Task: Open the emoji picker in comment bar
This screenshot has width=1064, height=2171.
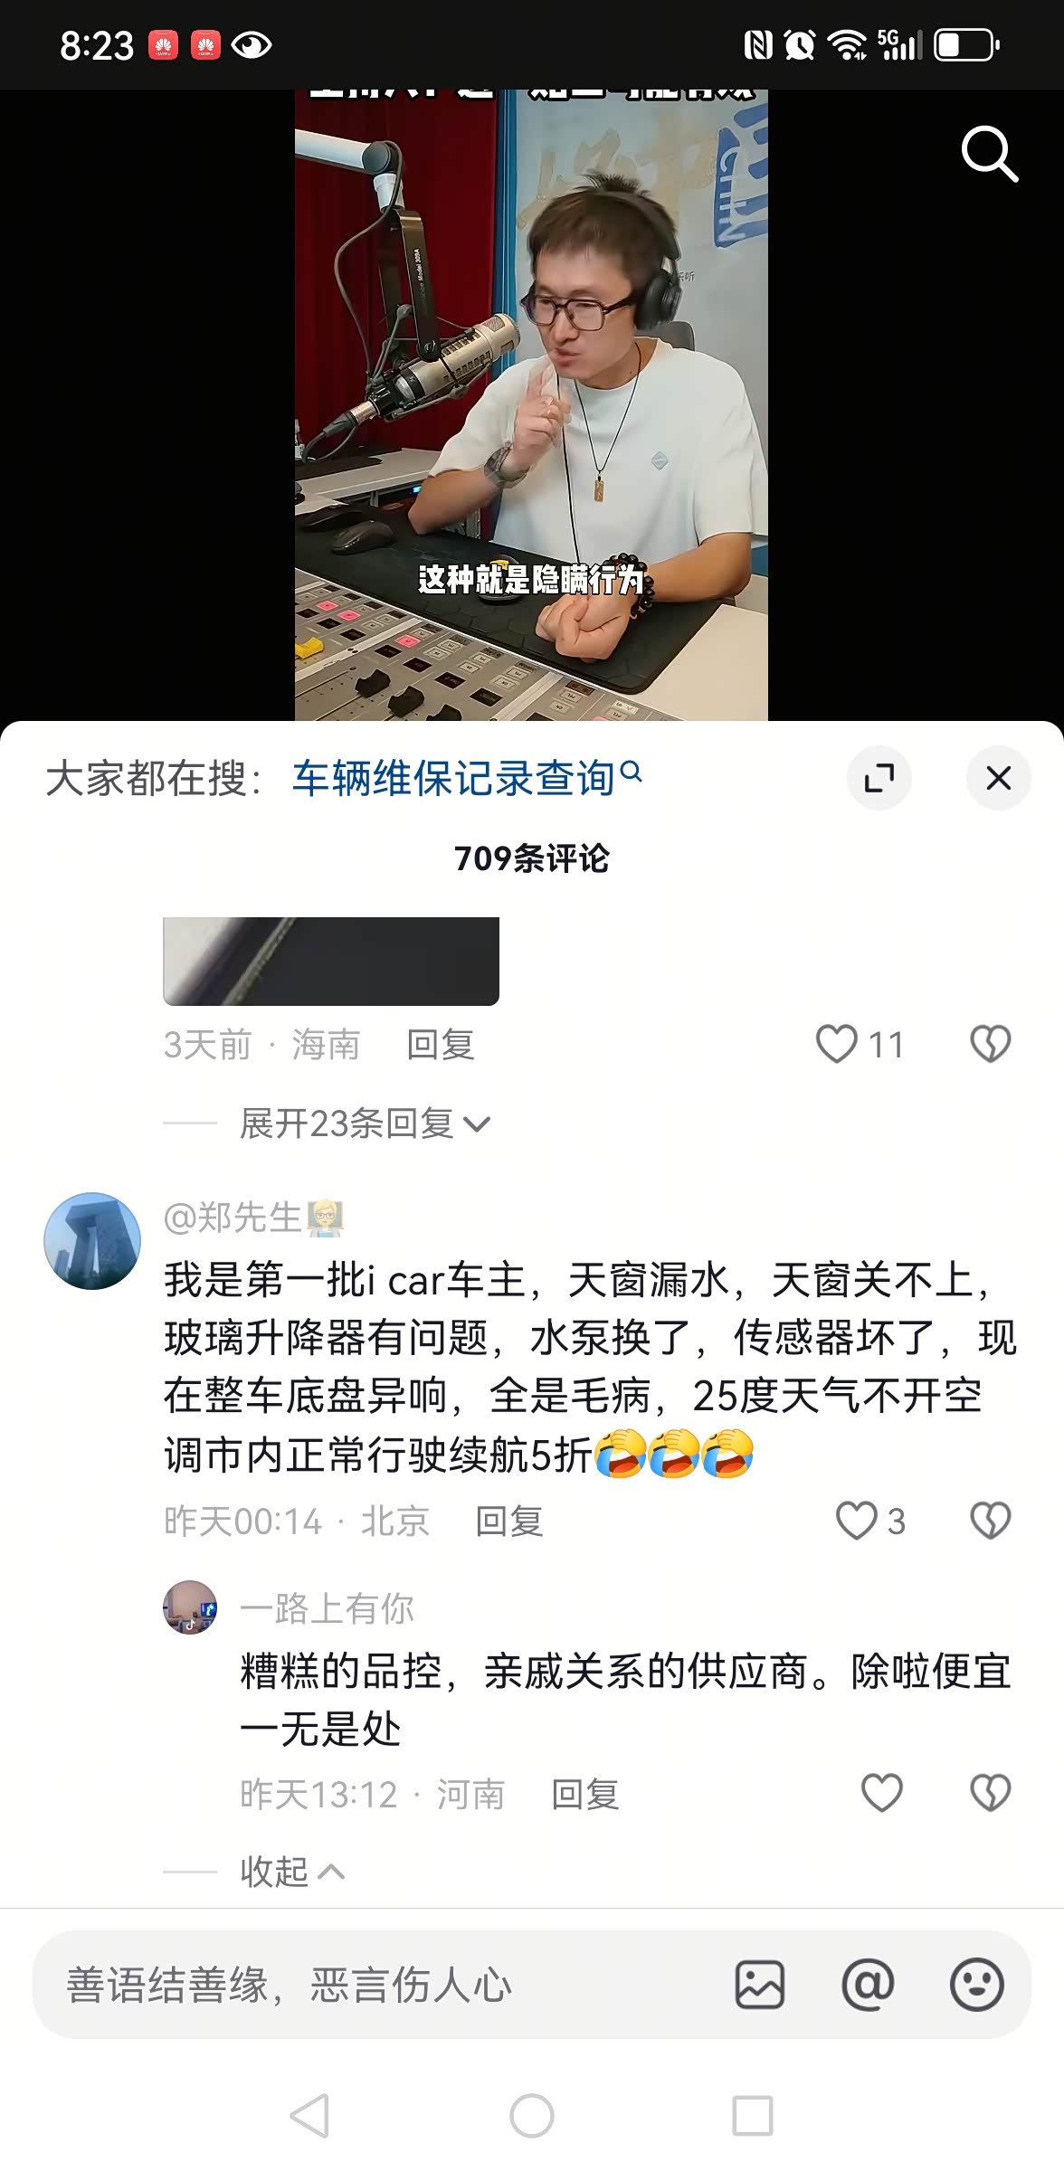Action: pos(976,1985)
